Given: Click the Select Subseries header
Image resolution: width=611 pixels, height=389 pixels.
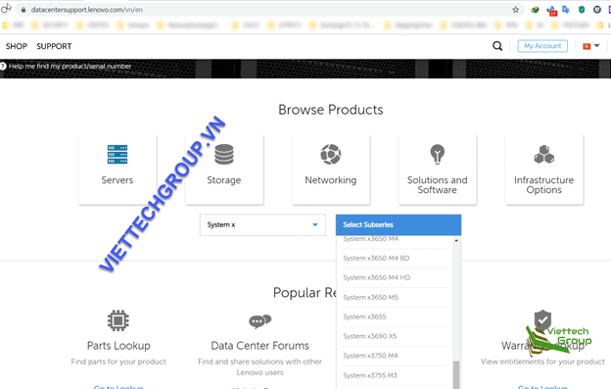Looking at the screenshot, I should point(399,225).
